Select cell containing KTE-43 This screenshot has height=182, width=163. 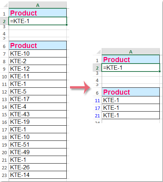[x=38, y=114]
